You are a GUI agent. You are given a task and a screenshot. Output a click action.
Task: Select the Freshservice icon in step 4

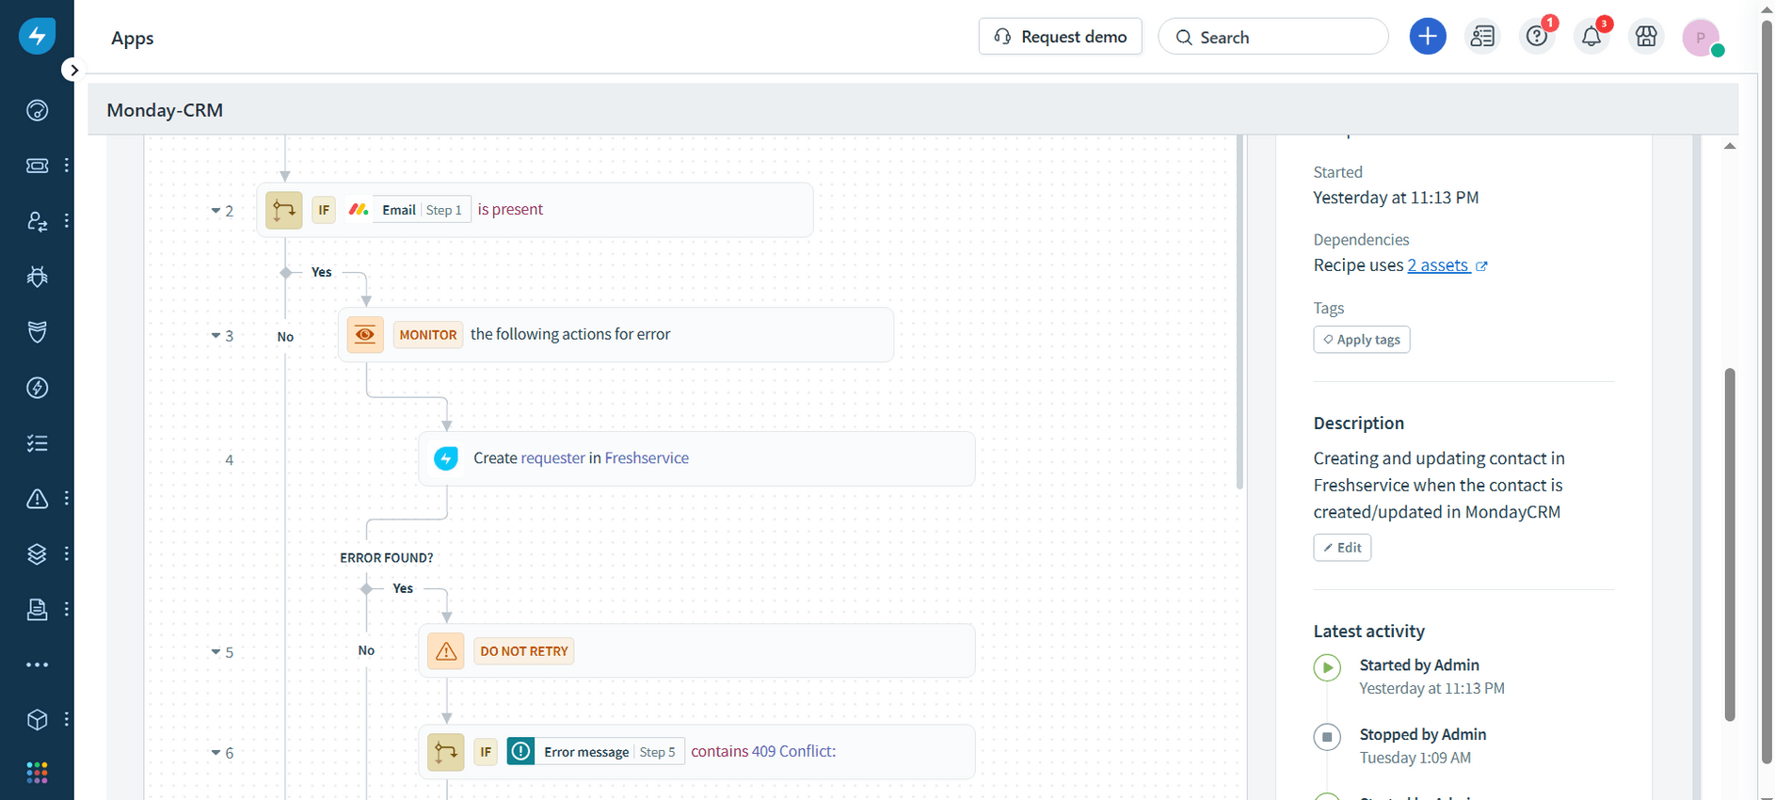[446, 458]
